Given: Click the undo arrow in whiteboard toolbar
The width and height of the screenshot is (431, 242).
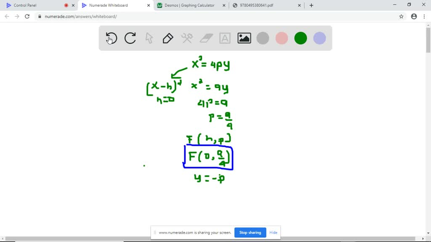Looking at the screenshot, I should tap(111, 38).
